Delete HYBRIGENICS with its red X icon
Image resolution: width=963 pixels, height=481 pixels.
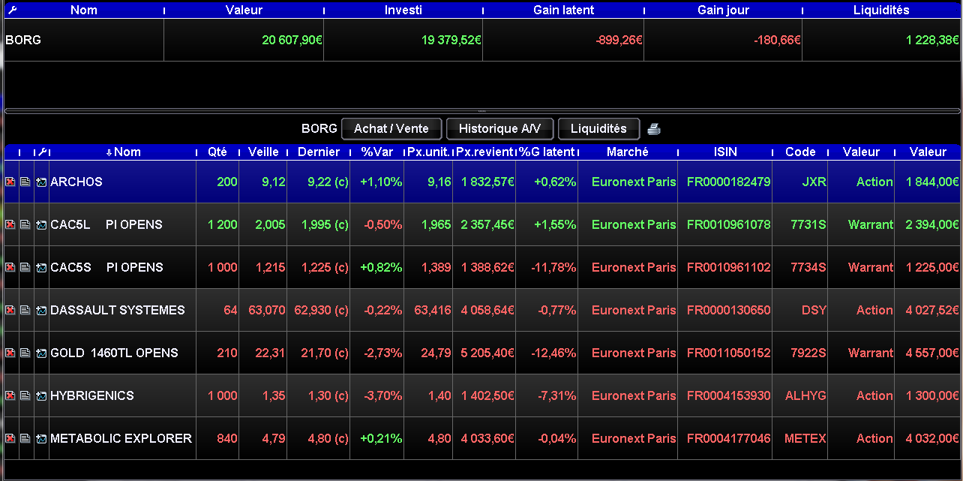tap(10, 395)
